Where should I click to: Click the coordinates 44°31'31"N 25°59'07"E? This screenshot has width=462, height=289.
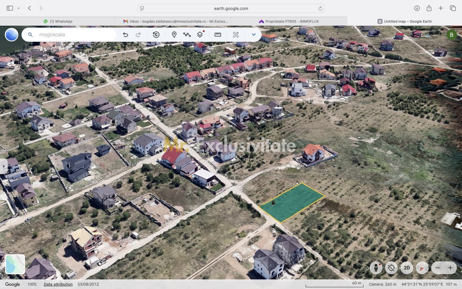[x=422, y=284]
